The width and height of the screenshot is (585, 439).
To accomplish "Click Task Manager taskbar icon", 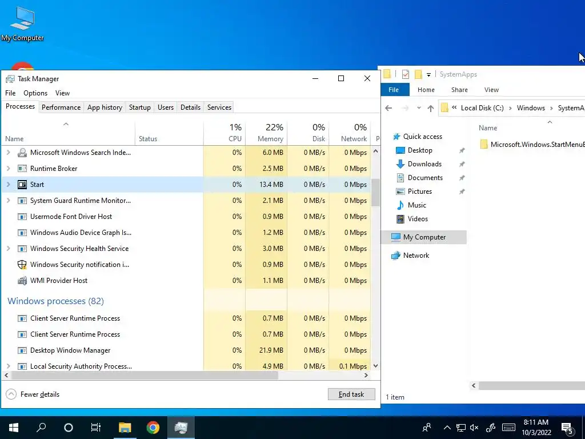I will click(x=181, y=428).
